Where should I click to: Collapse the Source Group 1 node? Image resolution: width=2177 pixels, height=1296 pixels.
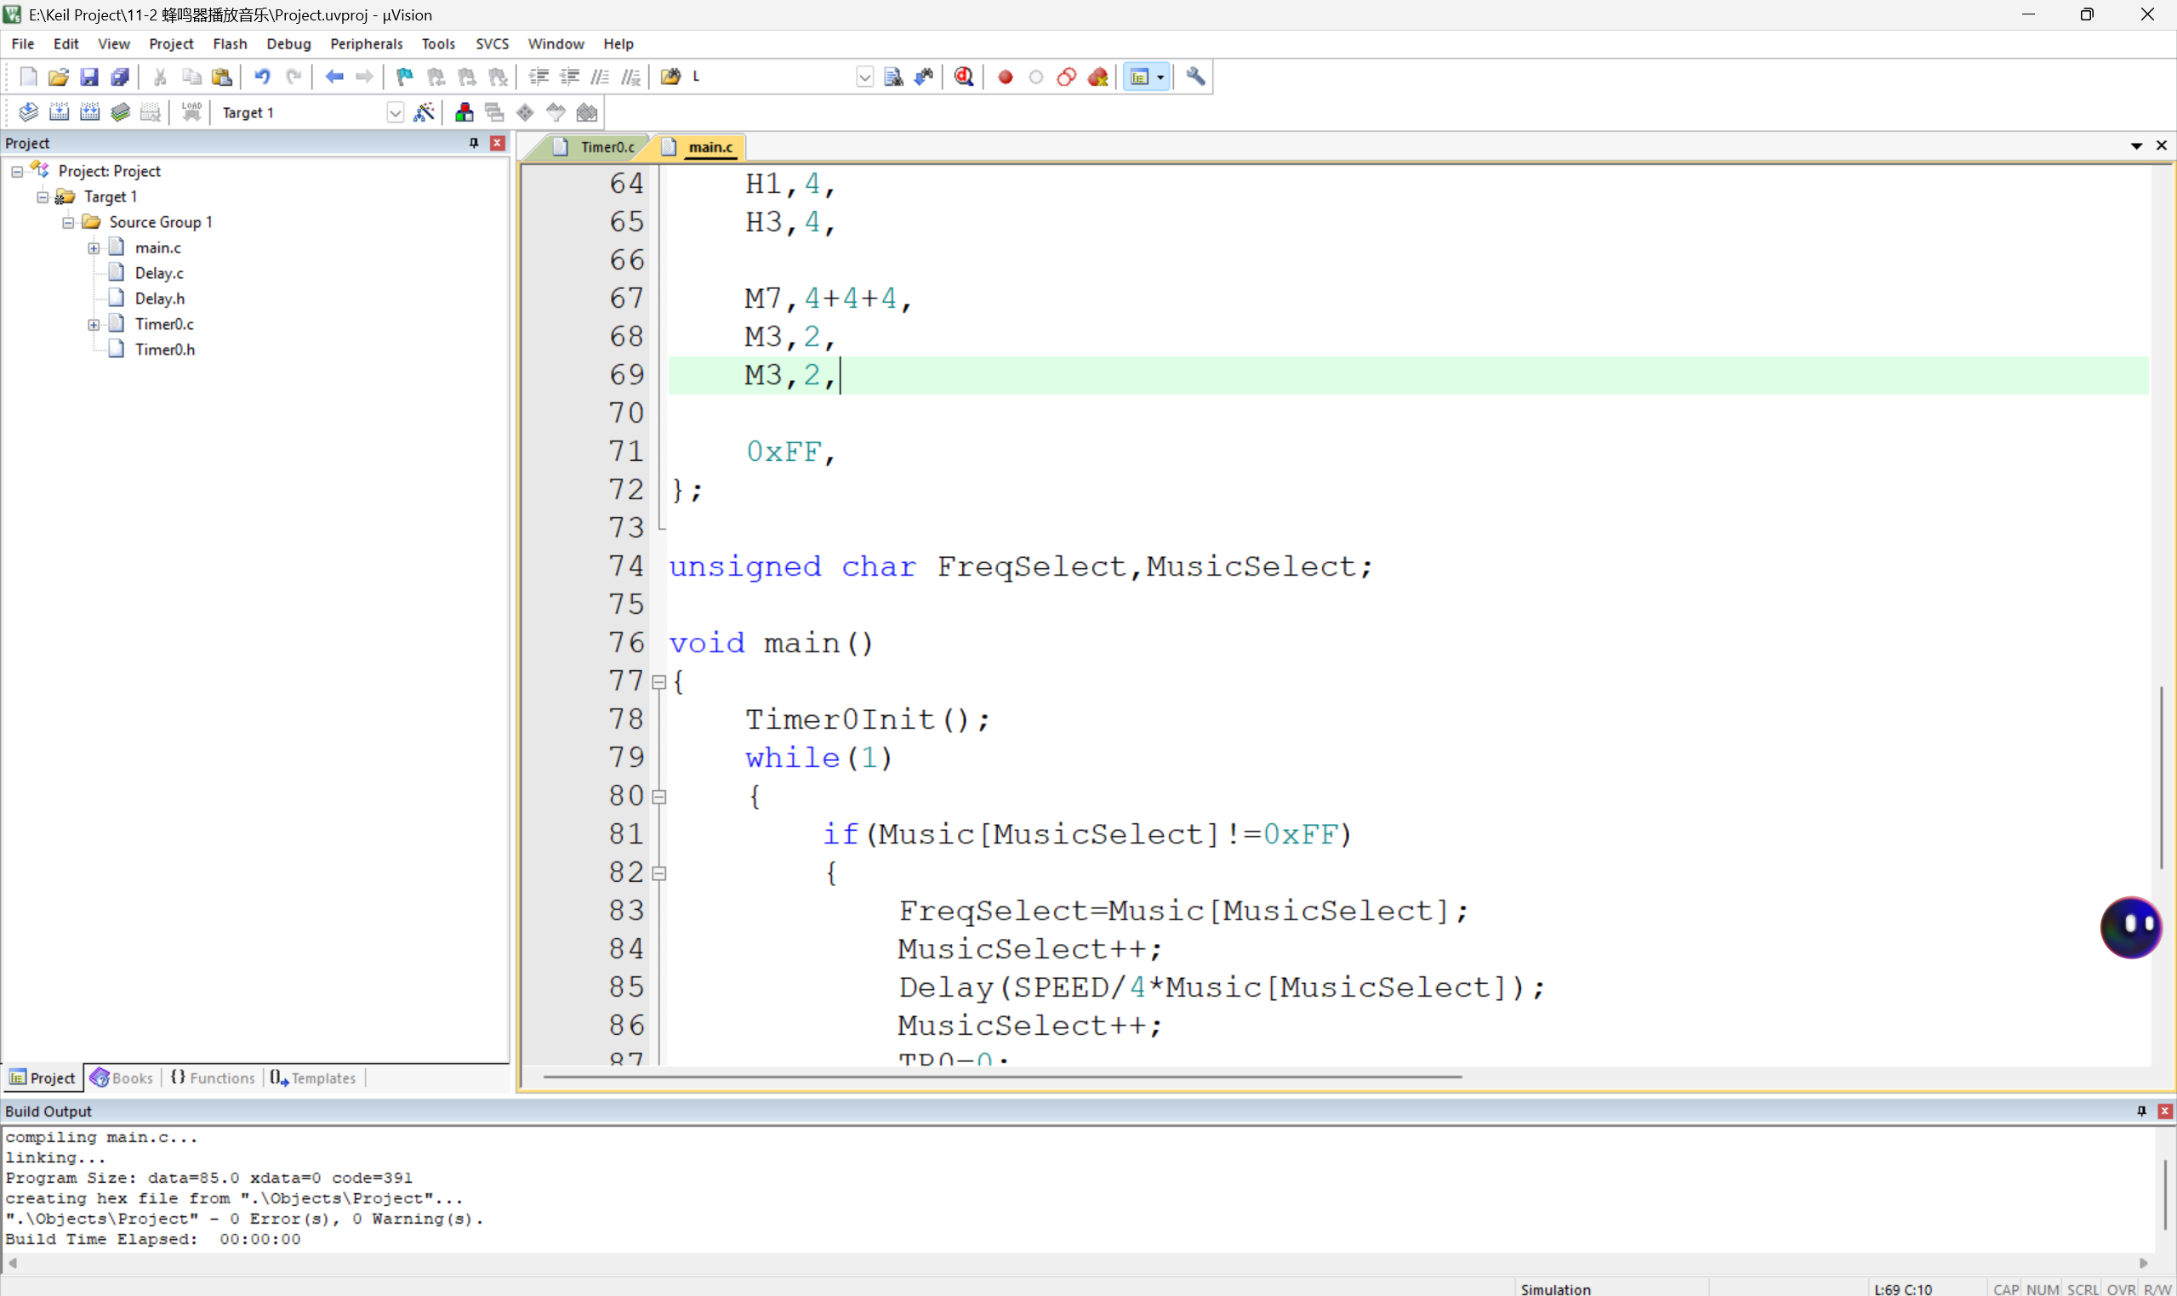(x=68, y=222)
